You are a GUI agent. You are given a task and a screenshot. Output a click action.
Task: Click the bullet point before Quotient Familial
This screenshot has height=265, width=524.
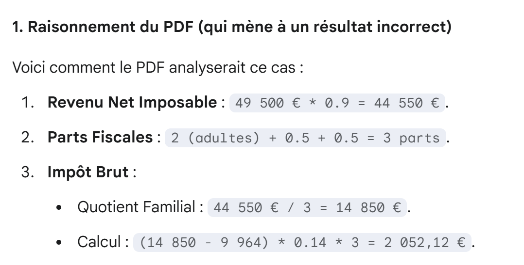[60, 208]
